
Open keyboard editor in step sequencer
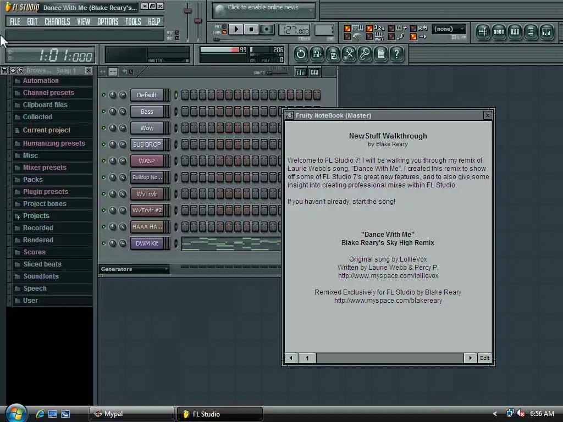314,72
